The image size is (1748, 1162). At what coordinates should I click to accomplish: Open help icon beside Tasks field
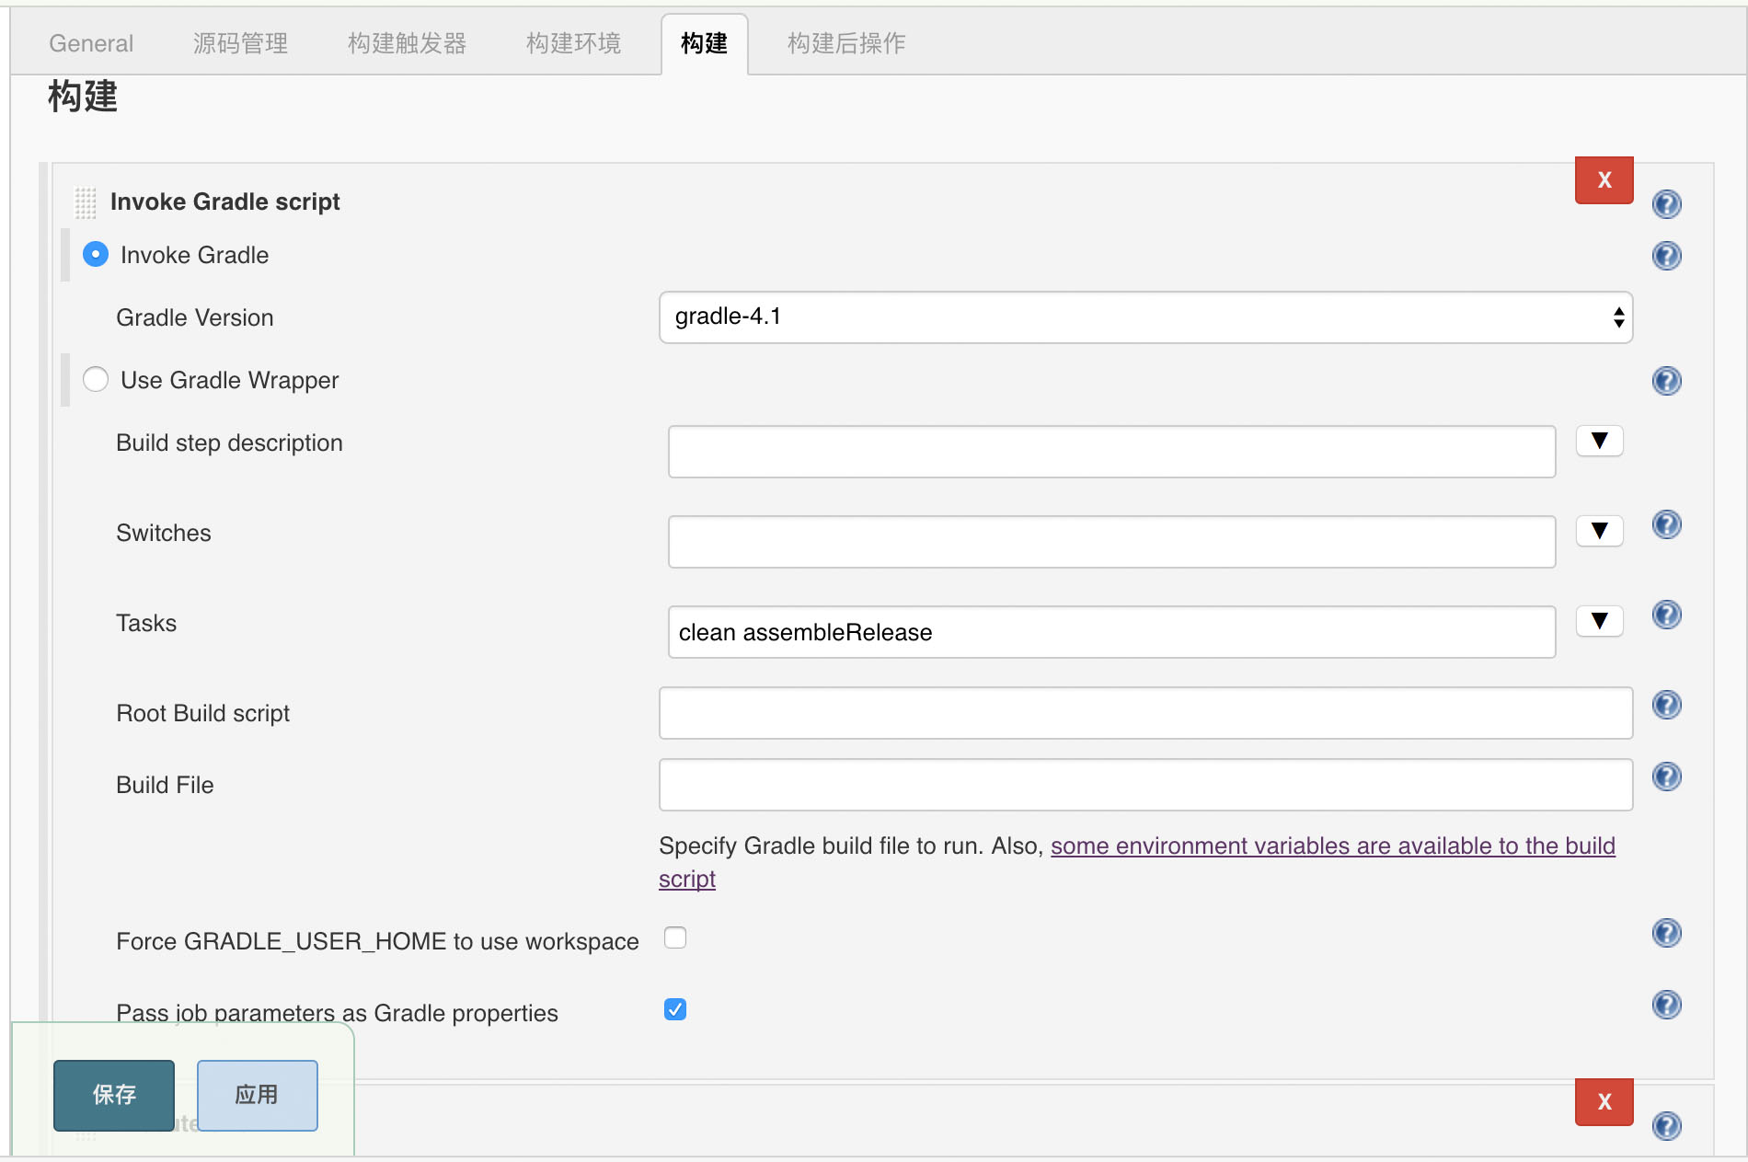(1666, 615)
